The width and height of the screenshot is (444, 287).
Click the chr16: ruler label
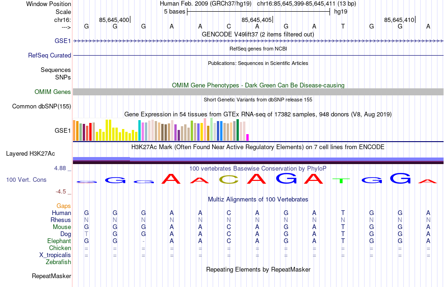[63, 20]
